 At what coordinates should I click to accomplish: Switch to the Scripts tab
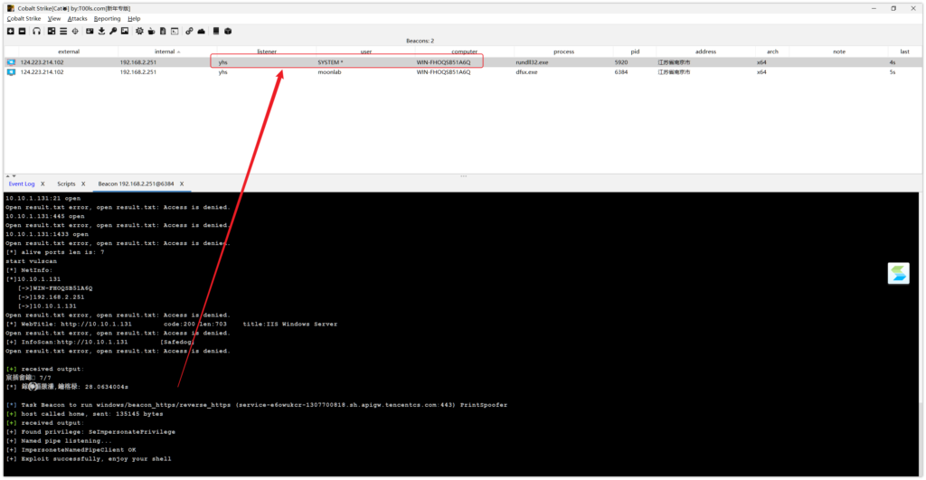click(x=66, y=184)
